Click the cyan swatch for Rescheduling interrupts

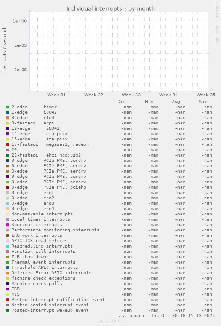point(8,246)
